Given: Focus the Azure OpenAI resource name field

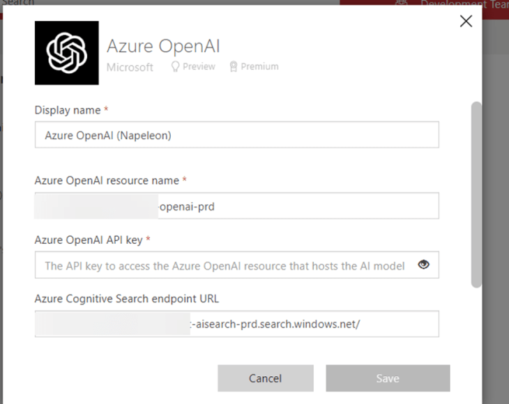Looking at the screenshot, I should (x=236, y=206).
